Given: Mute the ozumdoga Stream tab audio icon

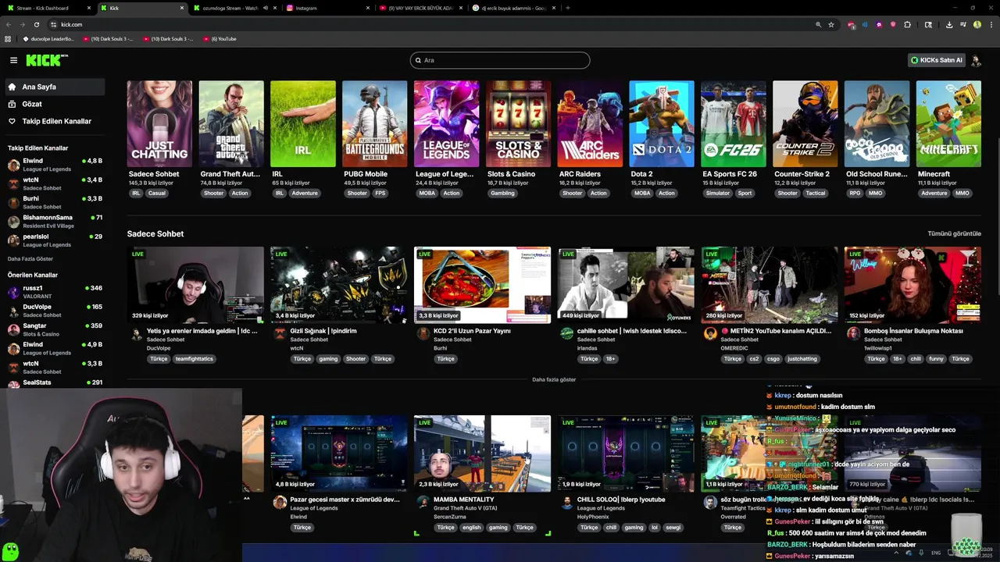Looking at the screenshot, I should 266,8.
